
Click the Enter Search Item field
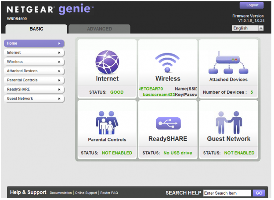(x=227, y=193)
